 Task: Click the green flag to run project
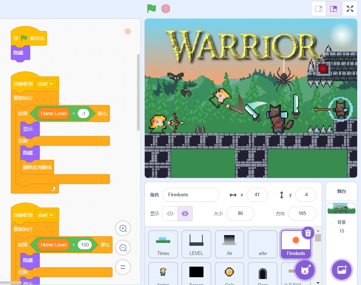click(x=151, y=8)
